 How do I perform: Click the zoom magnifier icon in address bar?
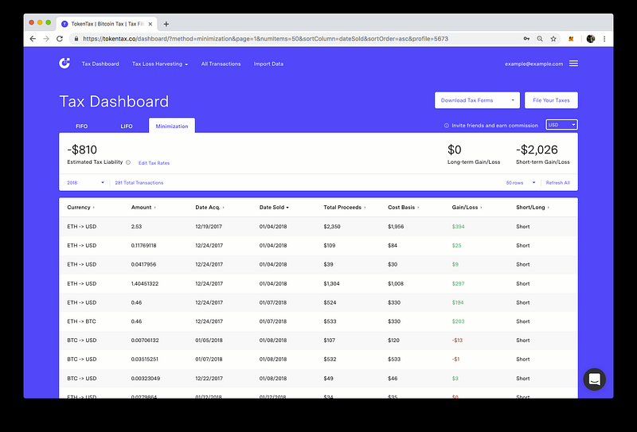tap(540, 38)
